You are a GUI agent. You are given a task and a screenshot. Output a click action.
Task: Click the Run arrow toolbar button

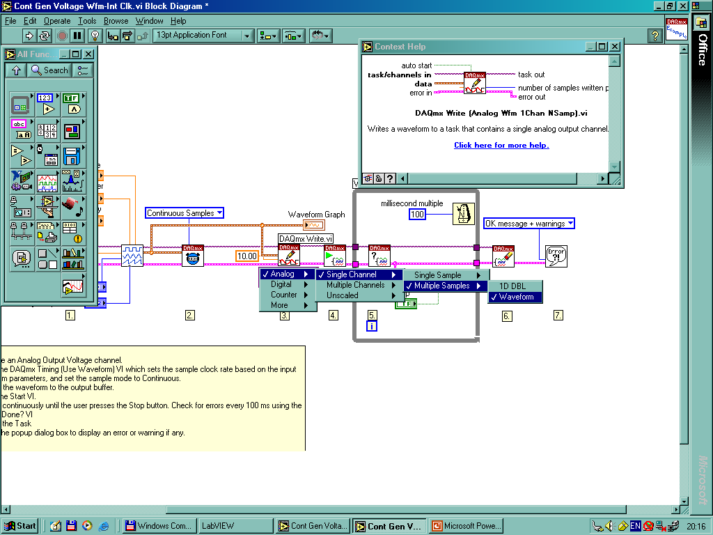click(x=29, y=35)
